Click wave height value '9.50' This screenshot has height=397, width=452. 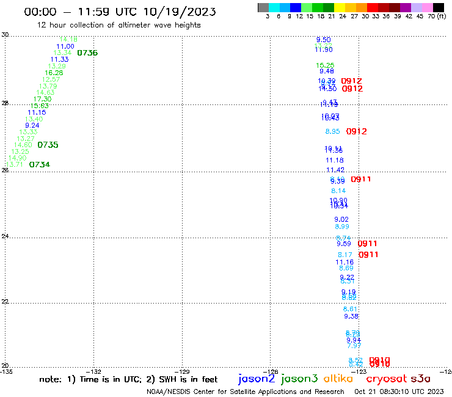[324, 40]
